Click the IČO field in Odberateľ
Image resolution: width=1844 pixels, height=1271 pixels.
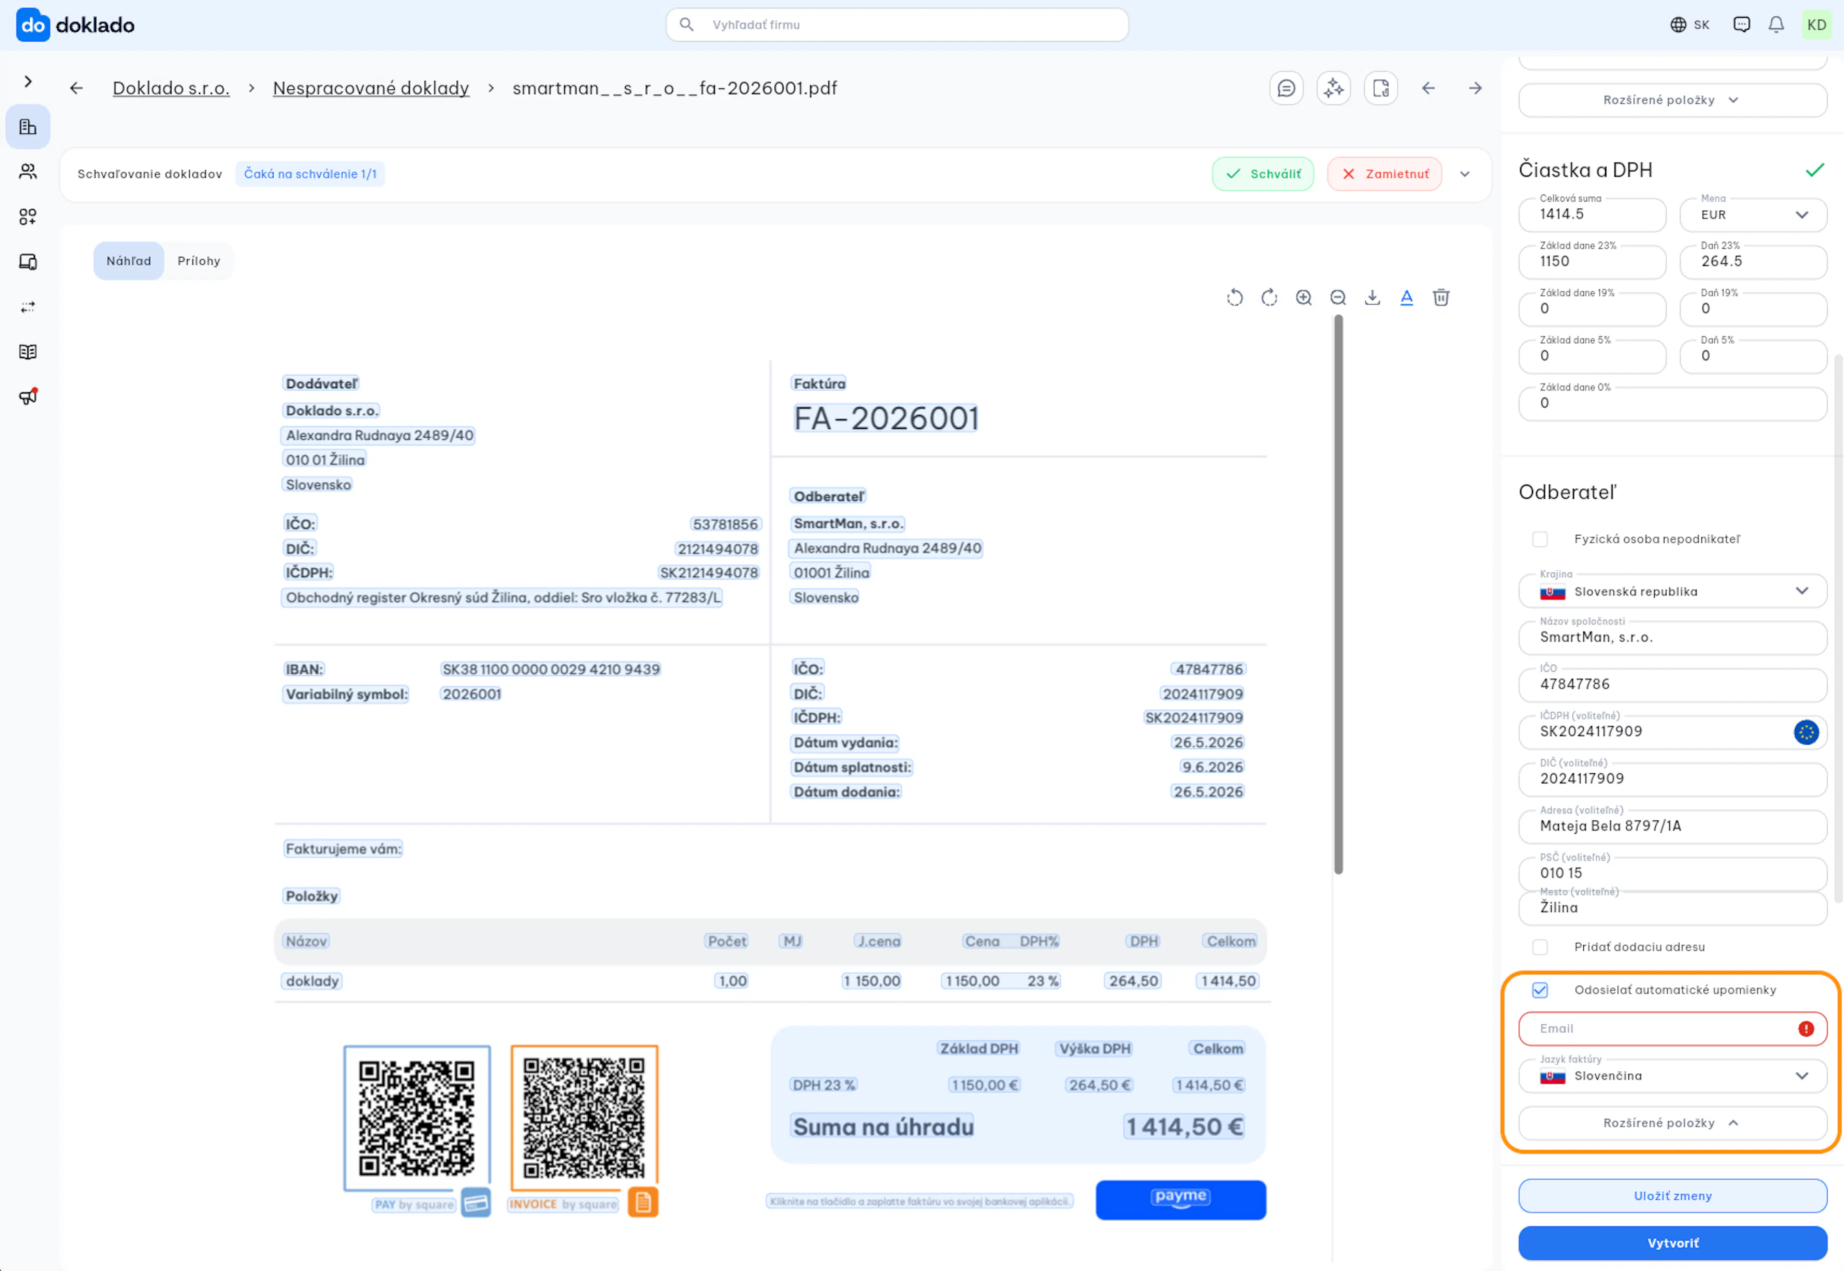[1673, 685]
